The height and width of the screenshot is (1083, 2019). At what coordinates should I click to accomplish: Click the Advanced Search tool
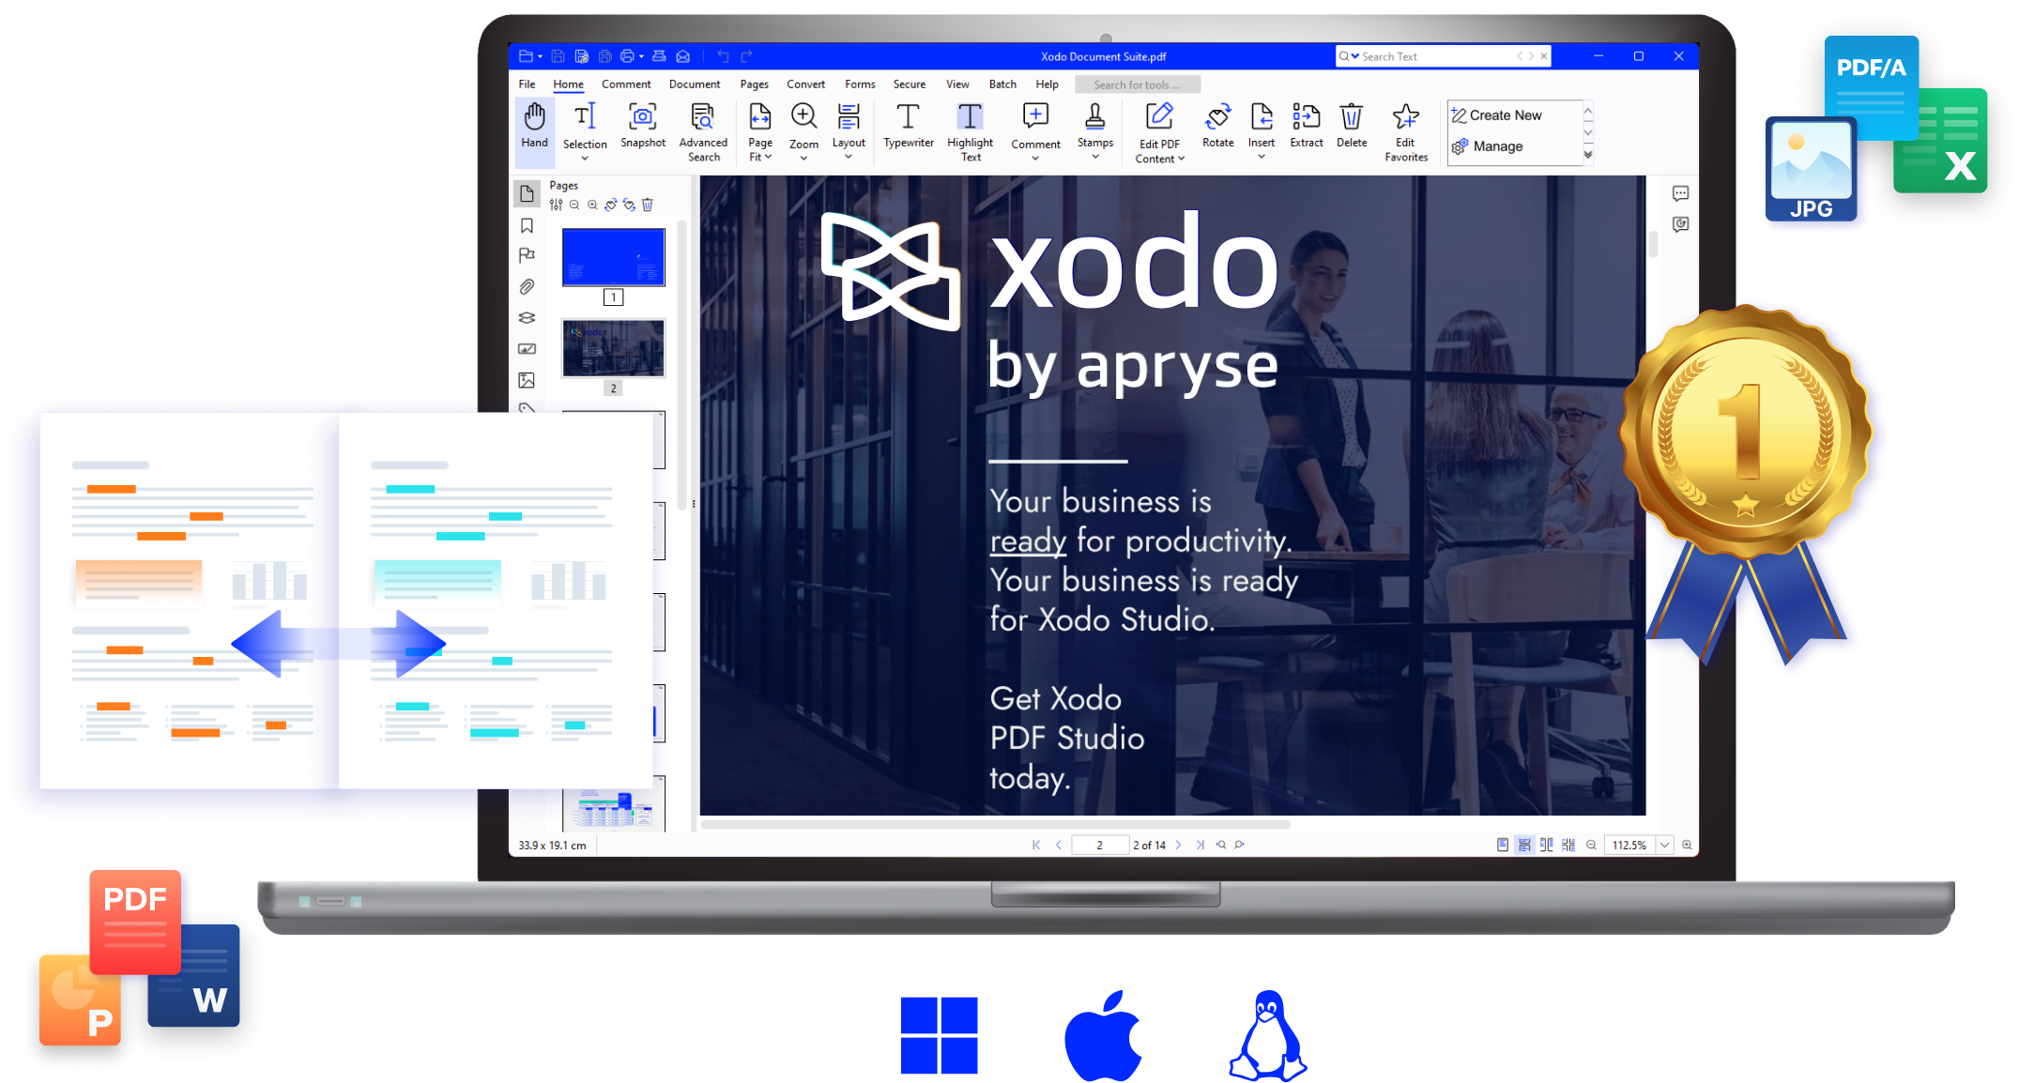coord(705,130)
